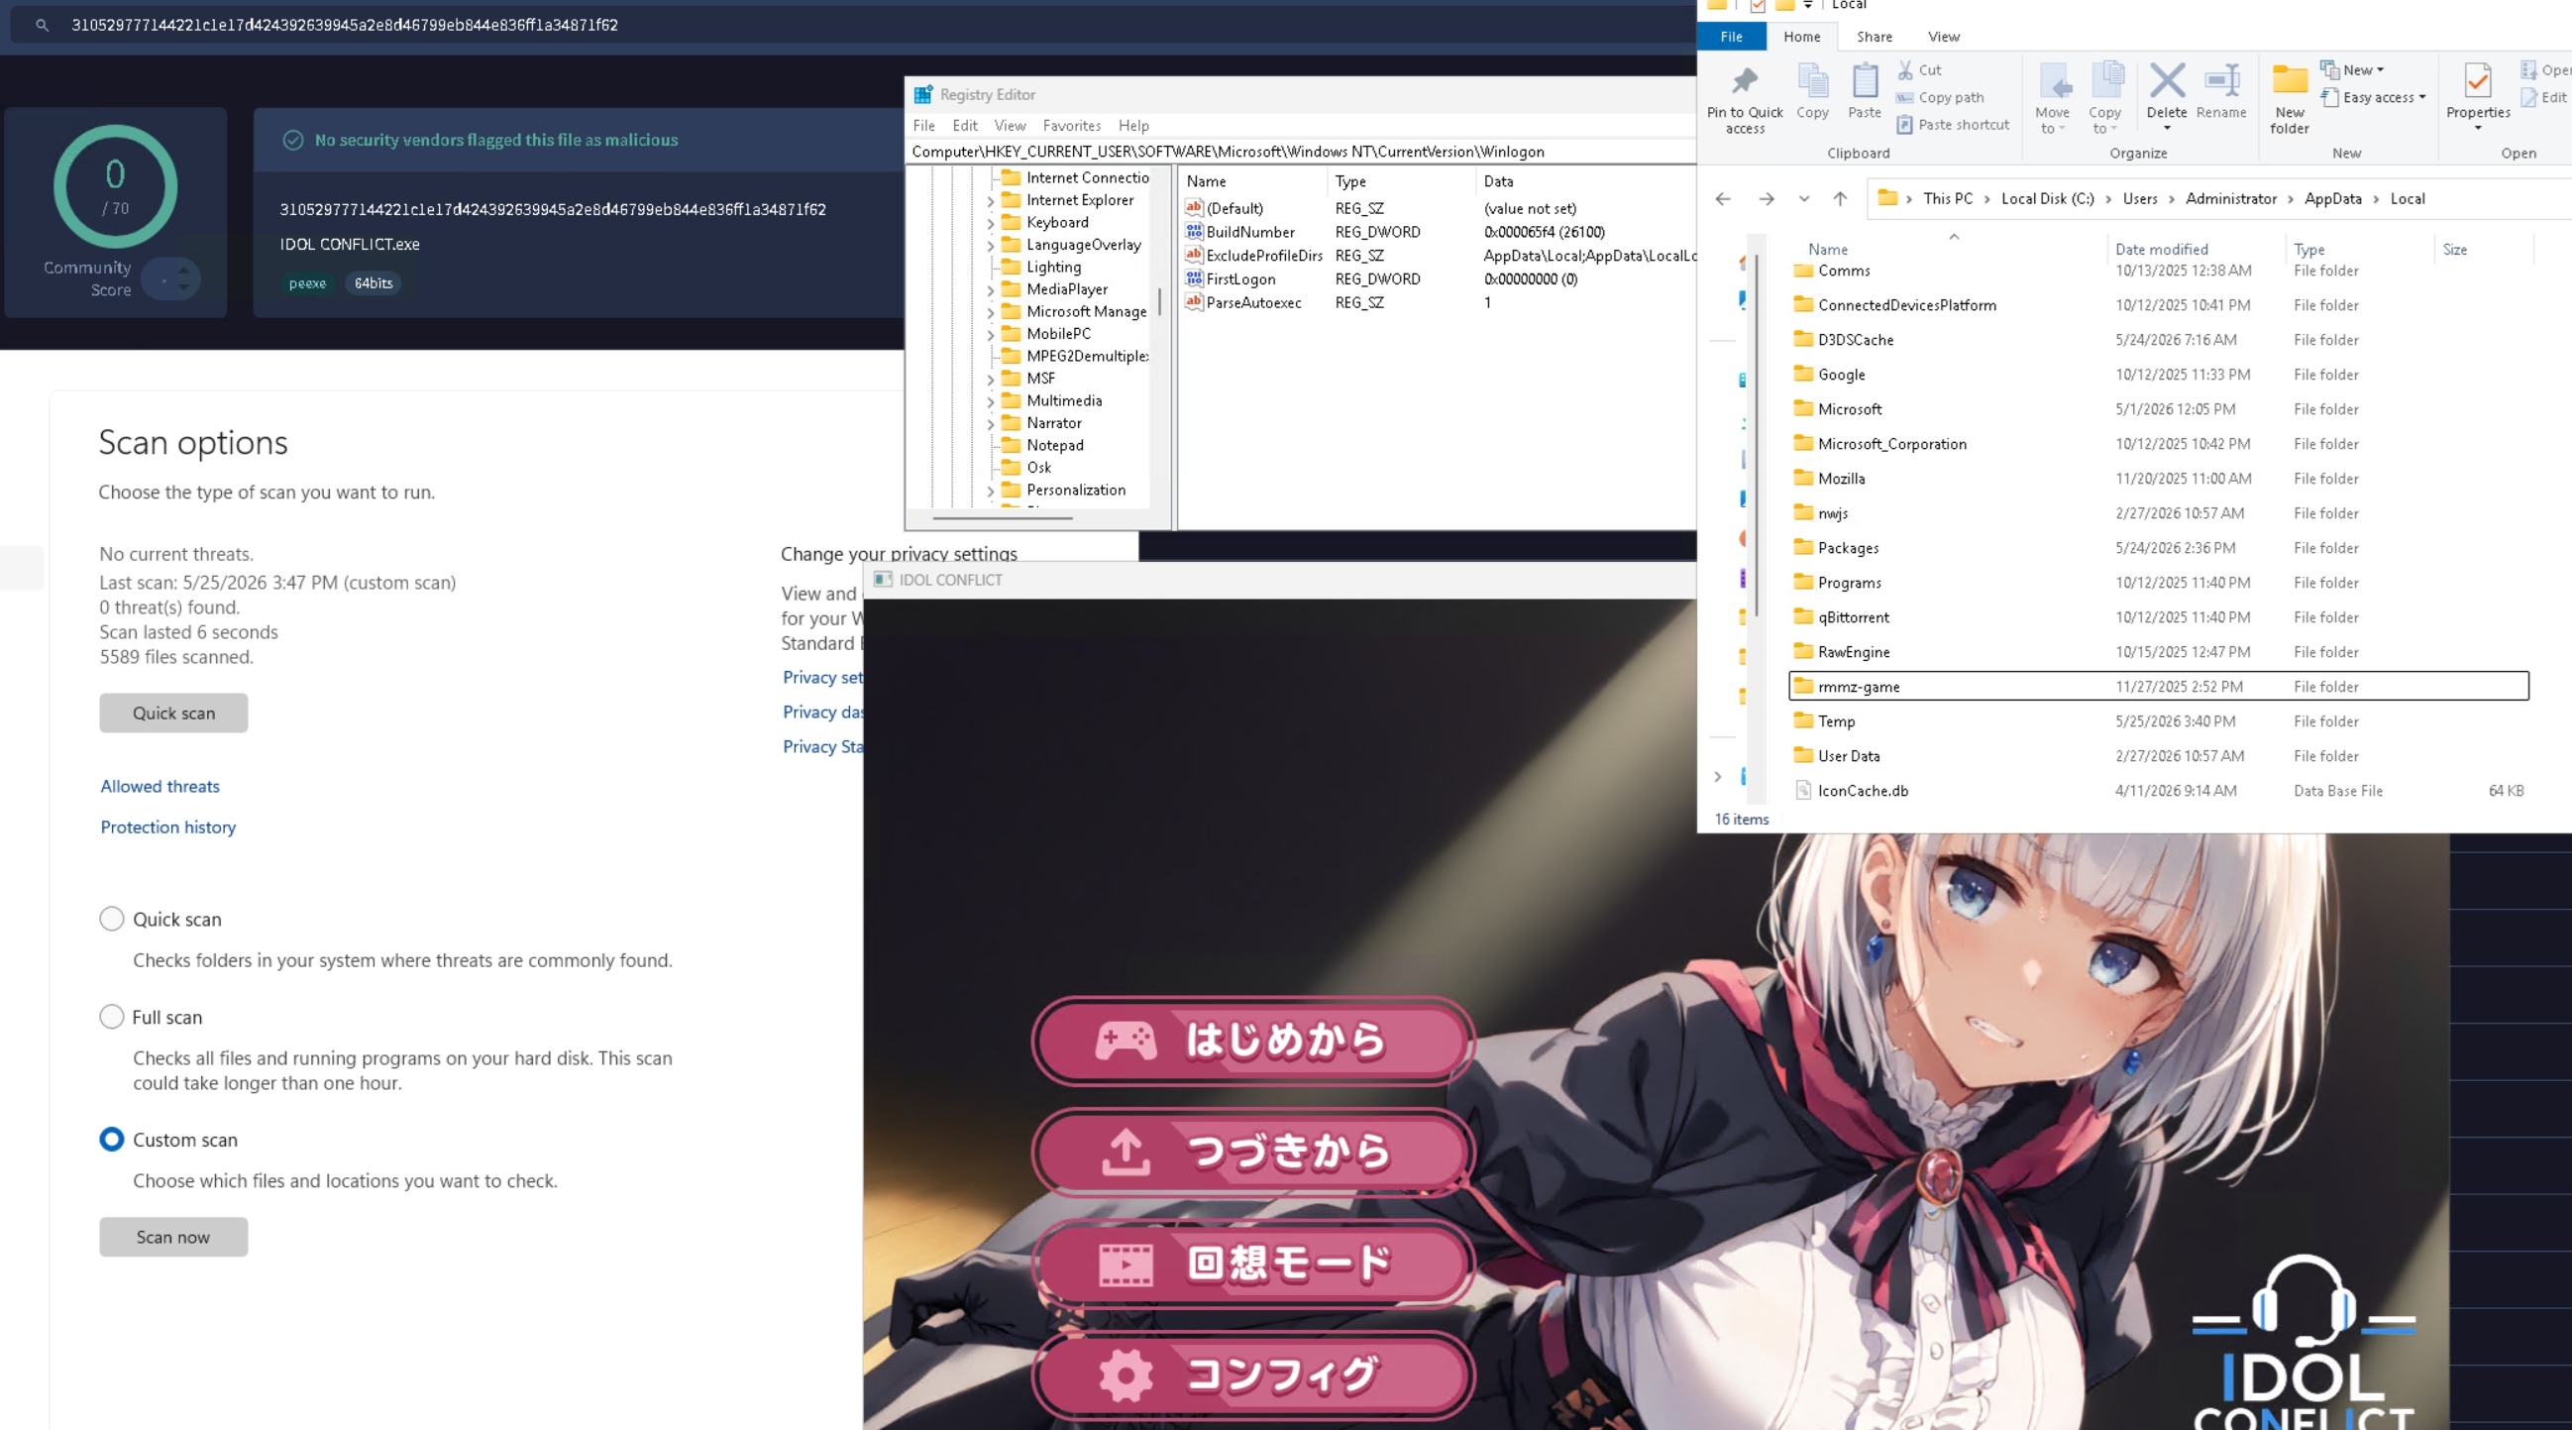This screenshot has height=1430, width=2572.
Task: Open Registry Editor Help menu
Action: point(1133,125)
